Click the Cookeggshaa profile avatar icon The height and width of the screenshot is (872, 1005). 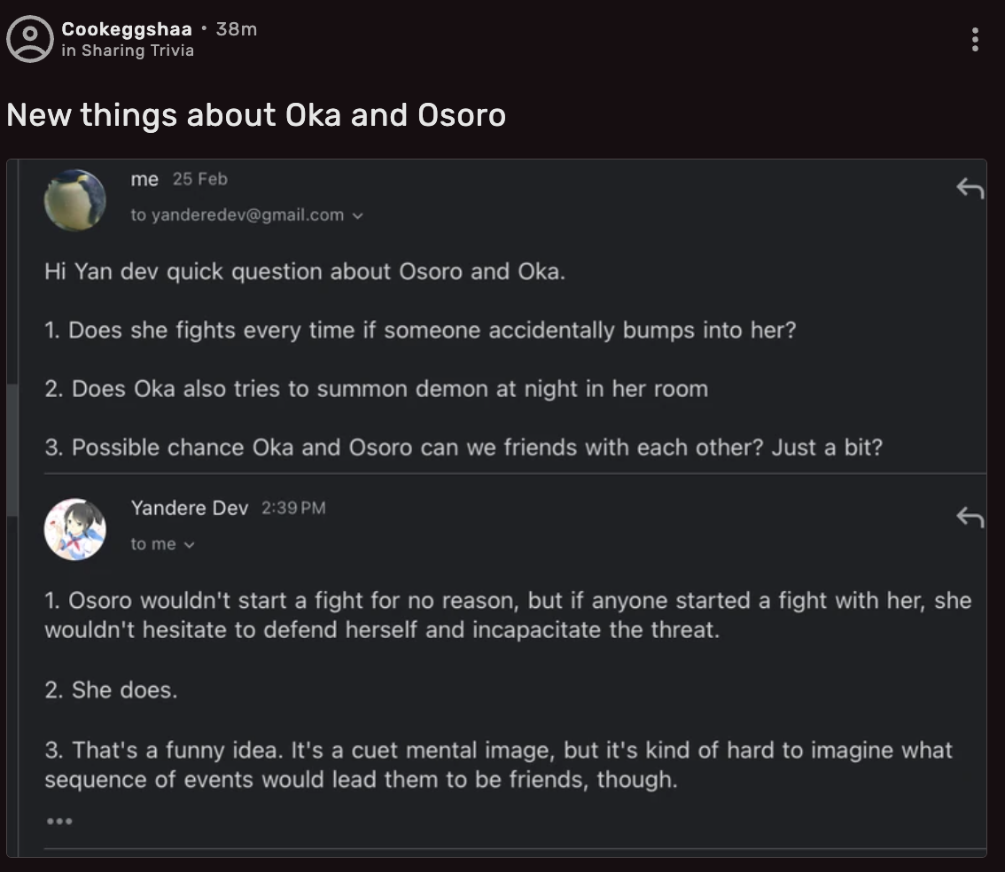[x=30, y=39]
